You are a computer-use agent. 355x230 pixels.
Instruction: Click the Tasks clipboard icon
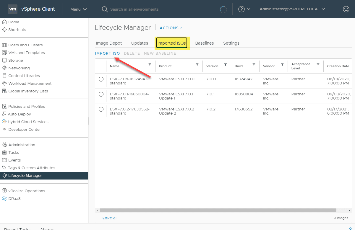coord(4,152)
